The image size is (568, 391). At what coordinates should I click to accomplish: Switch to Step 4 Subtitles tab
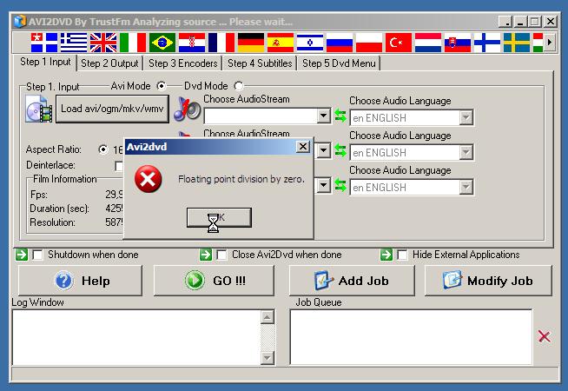click(260, 63)
